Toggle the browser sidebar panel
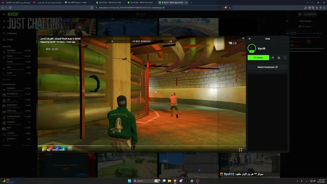The image size is (327, 184). (309, 8)
